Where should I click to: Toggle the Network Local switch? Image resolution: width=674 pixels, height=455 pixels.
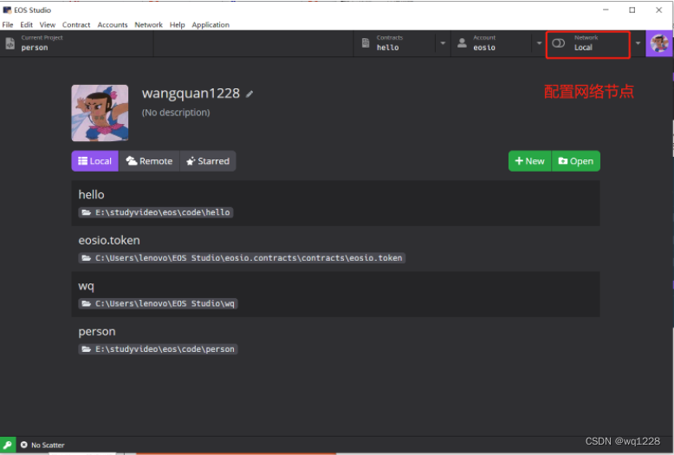[559, 43]
